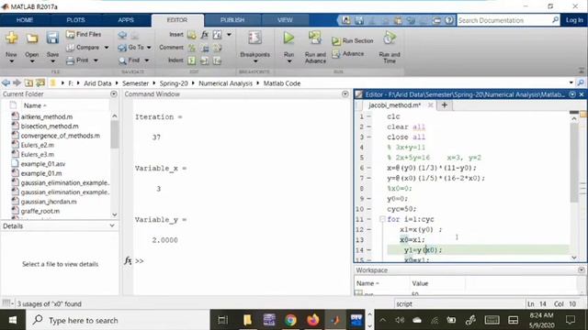Open the Breakpoints dropdown arrow
The image size is (588, 330).
point(255,61)
